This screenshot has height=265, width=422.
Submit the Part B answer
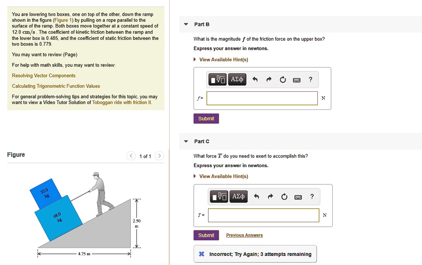[x=206, y=119]
